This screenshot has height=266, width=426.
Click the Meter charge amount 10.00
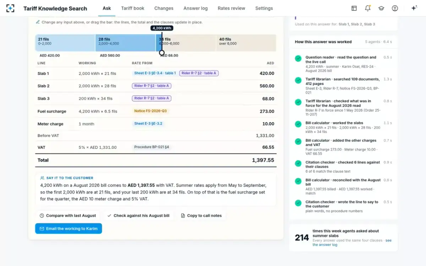268,124
